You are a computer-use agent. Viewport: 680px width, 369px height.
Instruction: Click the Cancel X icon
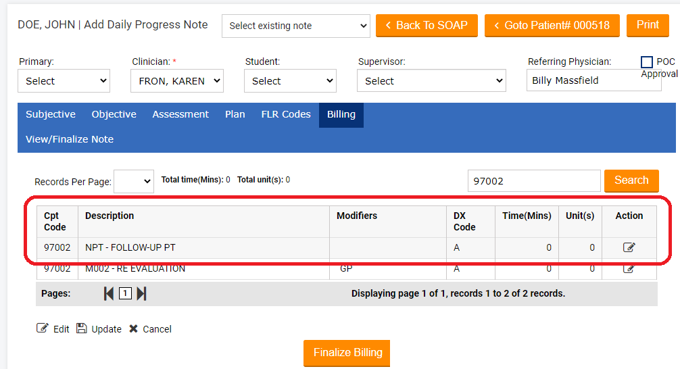point(133,328)
